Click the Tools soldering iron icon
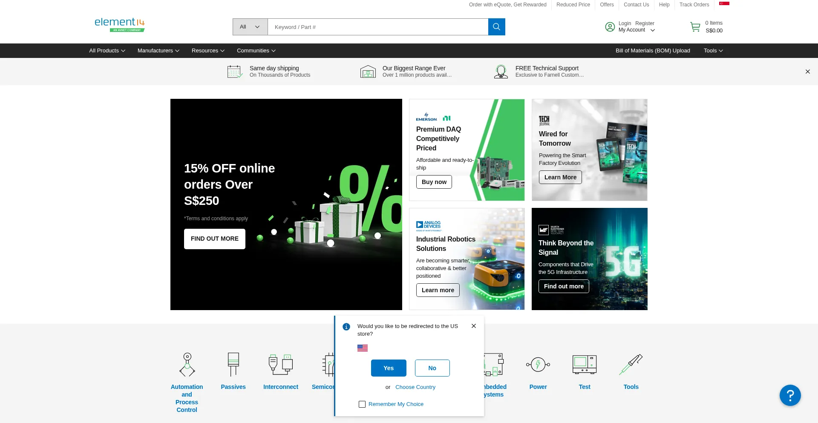Screen dimensions: 818x423 coord(631,364)
